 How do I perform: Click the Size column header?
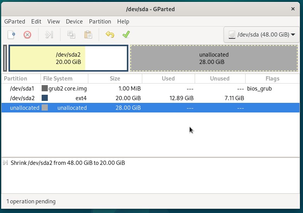pyautogui.click(x=115, y=79)
